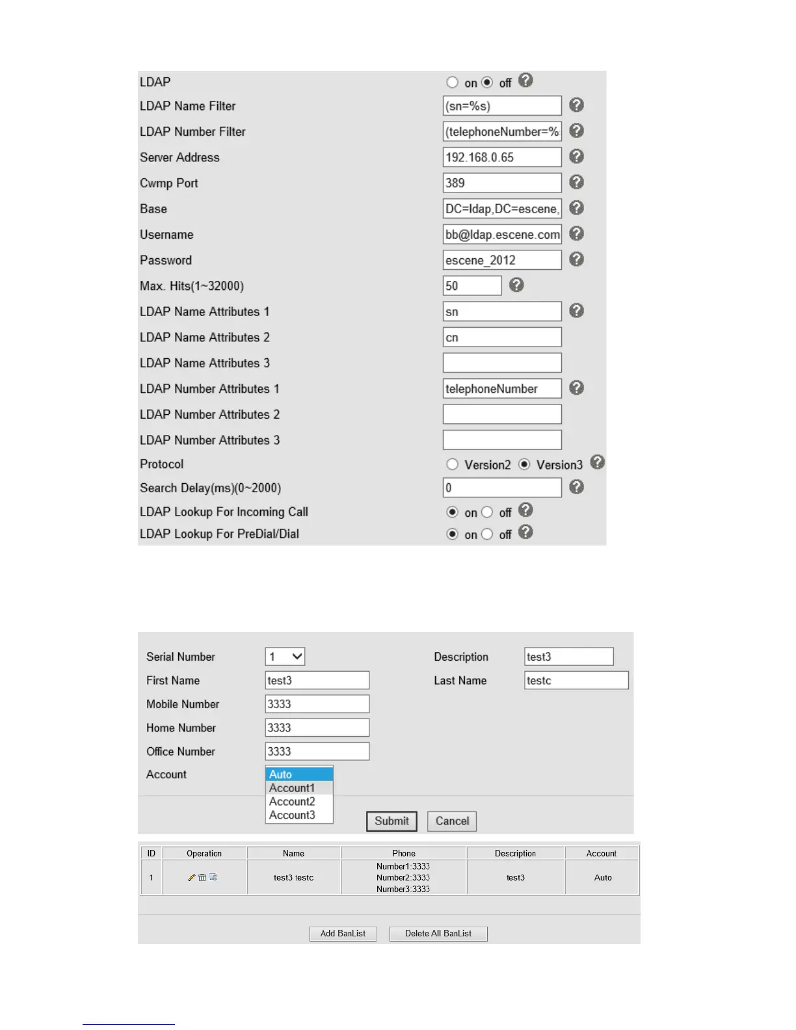The height and width of the screenshot is (1030, 796).
Task: Open the Serial Number dropdown
Action: coord(285,657)
